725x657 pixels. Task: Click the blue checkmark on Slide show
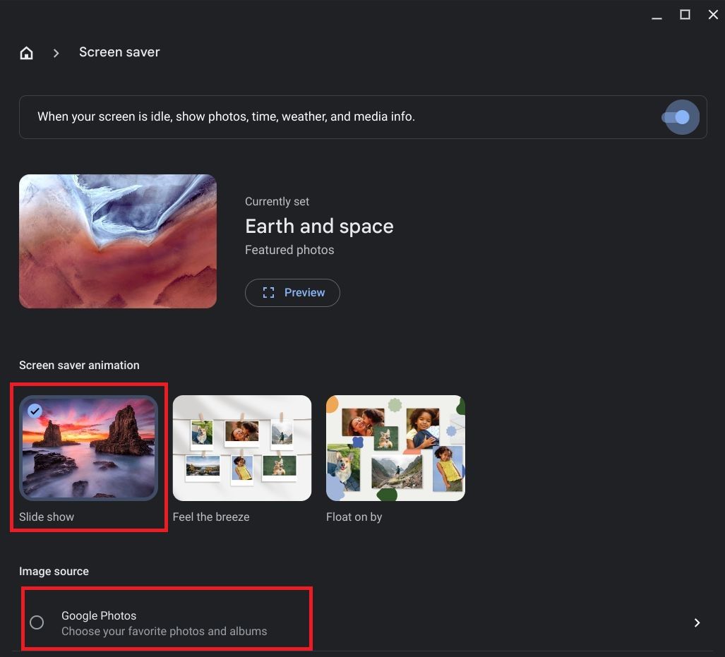pos(35,411)
